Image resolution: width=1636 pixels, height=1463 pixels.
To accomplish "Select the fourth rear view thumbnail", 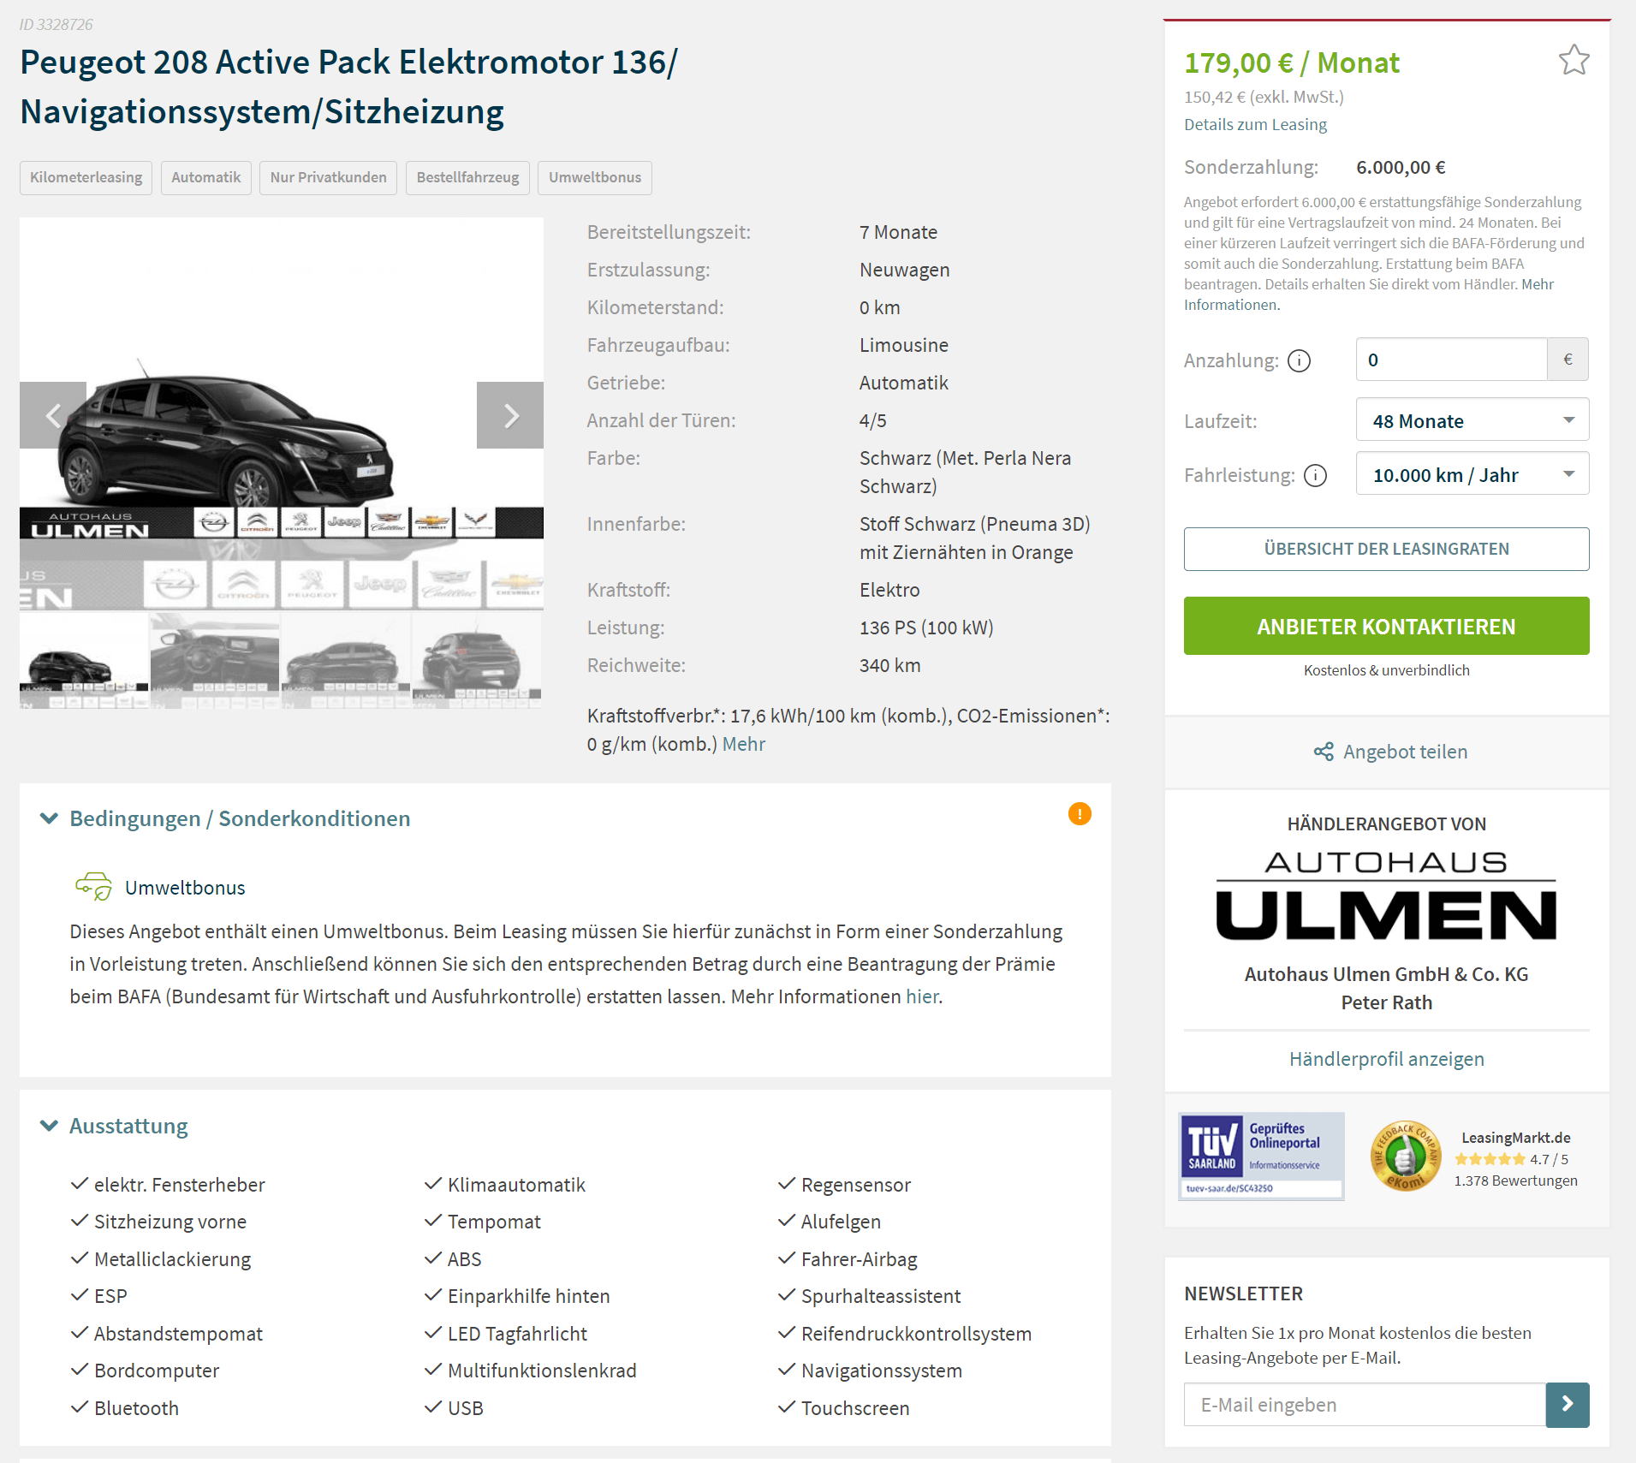I will pos(477,661).
